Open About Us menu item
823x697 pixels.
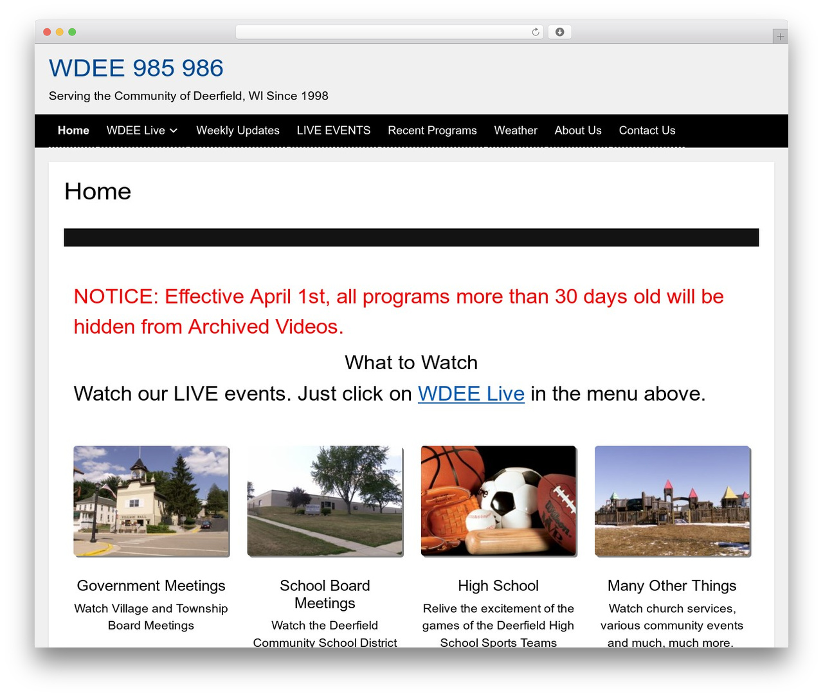point(578,131)
